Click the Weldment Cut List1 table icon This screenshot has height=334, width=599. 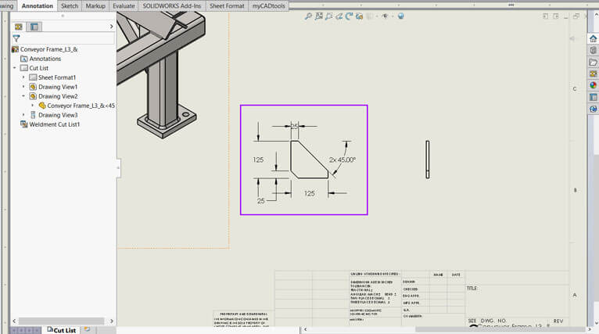tap(24, 124)
